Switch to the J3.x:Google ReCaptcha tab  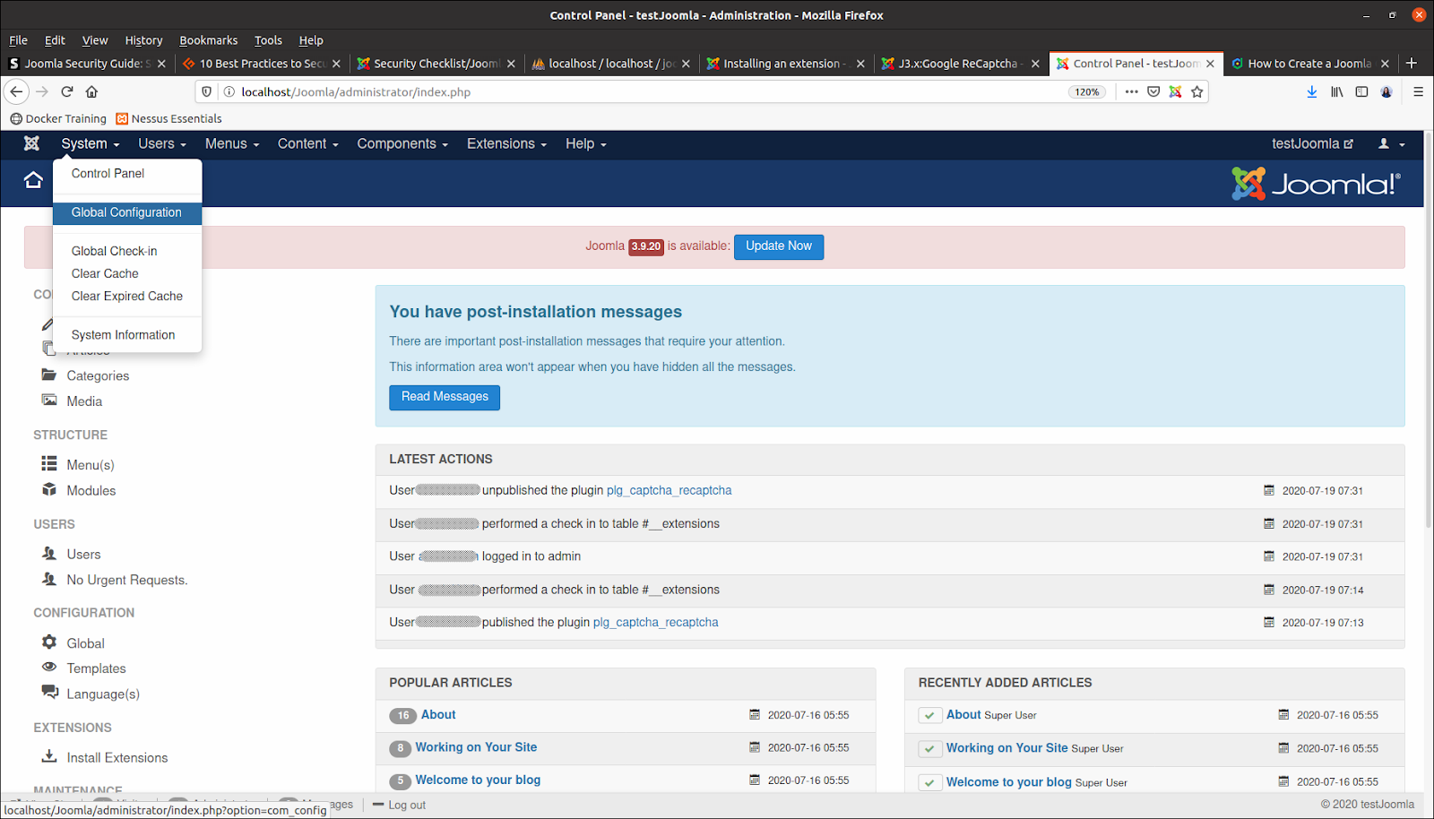pos(959,63)
